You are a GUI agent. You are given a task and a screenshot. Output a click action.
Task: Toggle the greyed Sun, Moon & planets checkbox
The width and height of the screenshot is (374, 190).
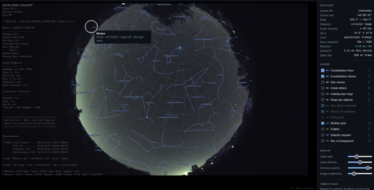click(x=323, y=106)
